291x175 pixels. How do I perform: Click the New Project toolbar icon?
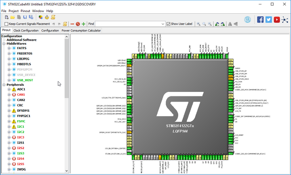(x=6, y=17)
